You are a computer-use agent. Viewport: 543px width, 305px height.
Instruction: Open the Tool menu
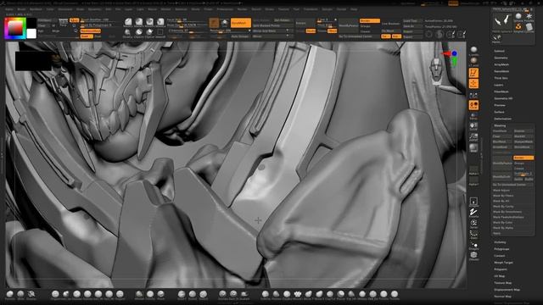tap(296, 9)
